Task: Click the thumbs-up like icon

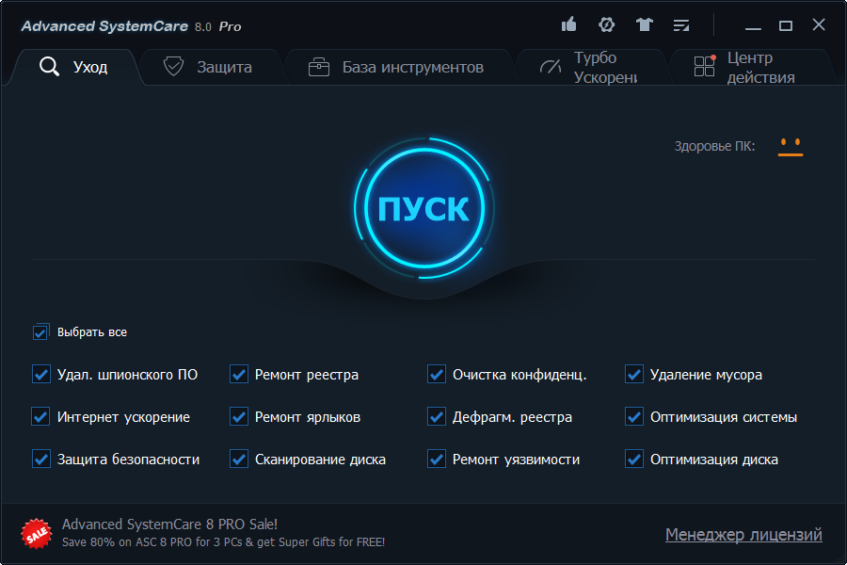Action: click(x=568, y=24)
